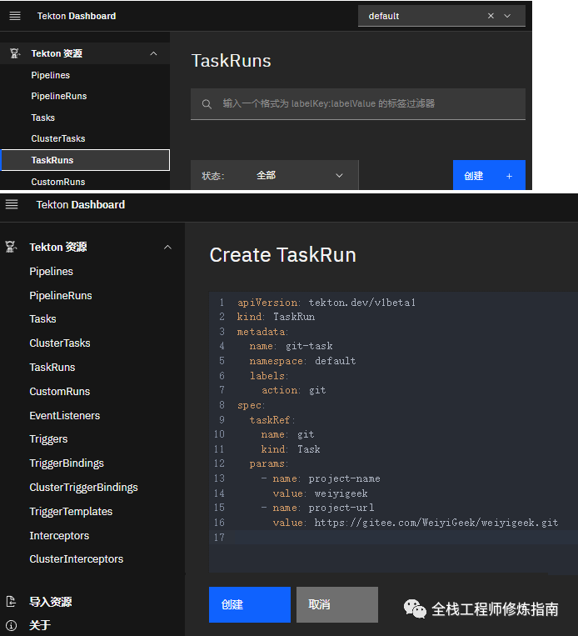Open Pipelines in top window sidebar
Screen dimensions: 578x636
[x=50, y=75]
